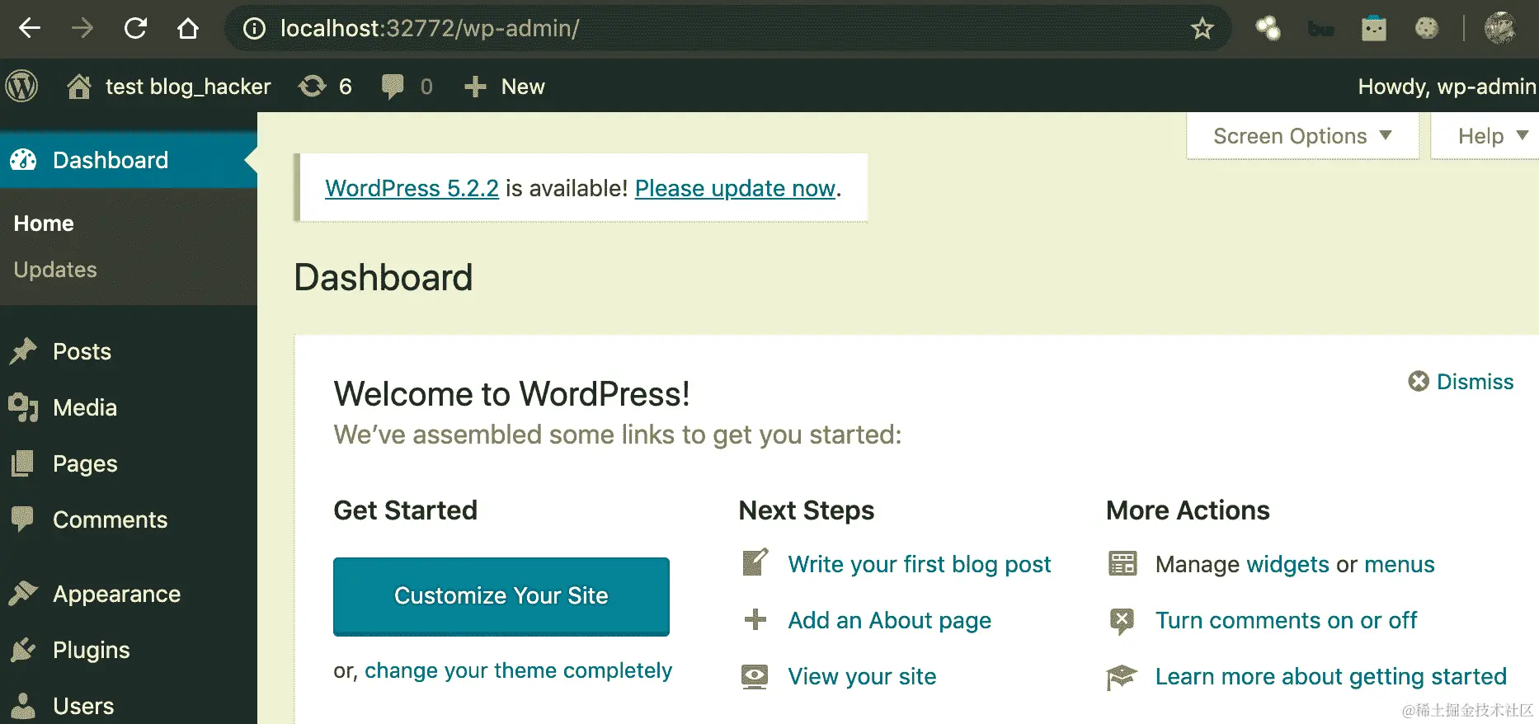Click change your theme completely link
This screenshot has width=1539, height=724.
519,670
